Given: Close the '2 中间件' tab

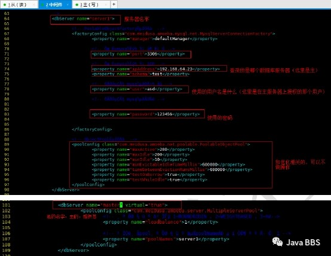Looking at the screenshot, I should [68, 4].
